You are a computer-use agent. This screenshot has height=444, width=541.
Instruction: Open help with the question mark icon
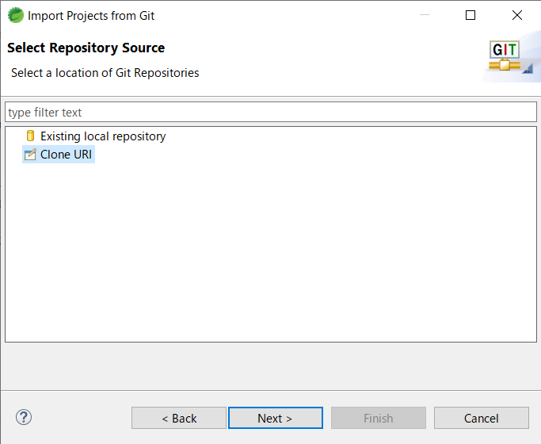click(24, 417)
